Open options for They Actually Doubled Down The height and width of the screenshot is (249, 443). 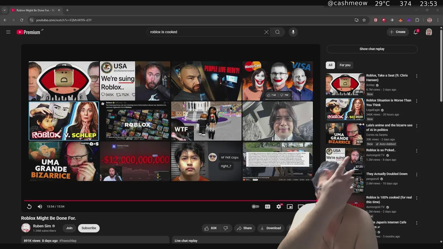tap(417, 174)
